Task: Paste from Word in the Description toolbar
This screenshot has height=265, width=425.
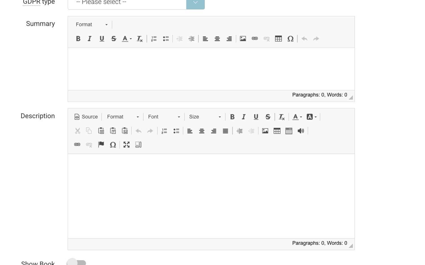Action: click(125, 131)
